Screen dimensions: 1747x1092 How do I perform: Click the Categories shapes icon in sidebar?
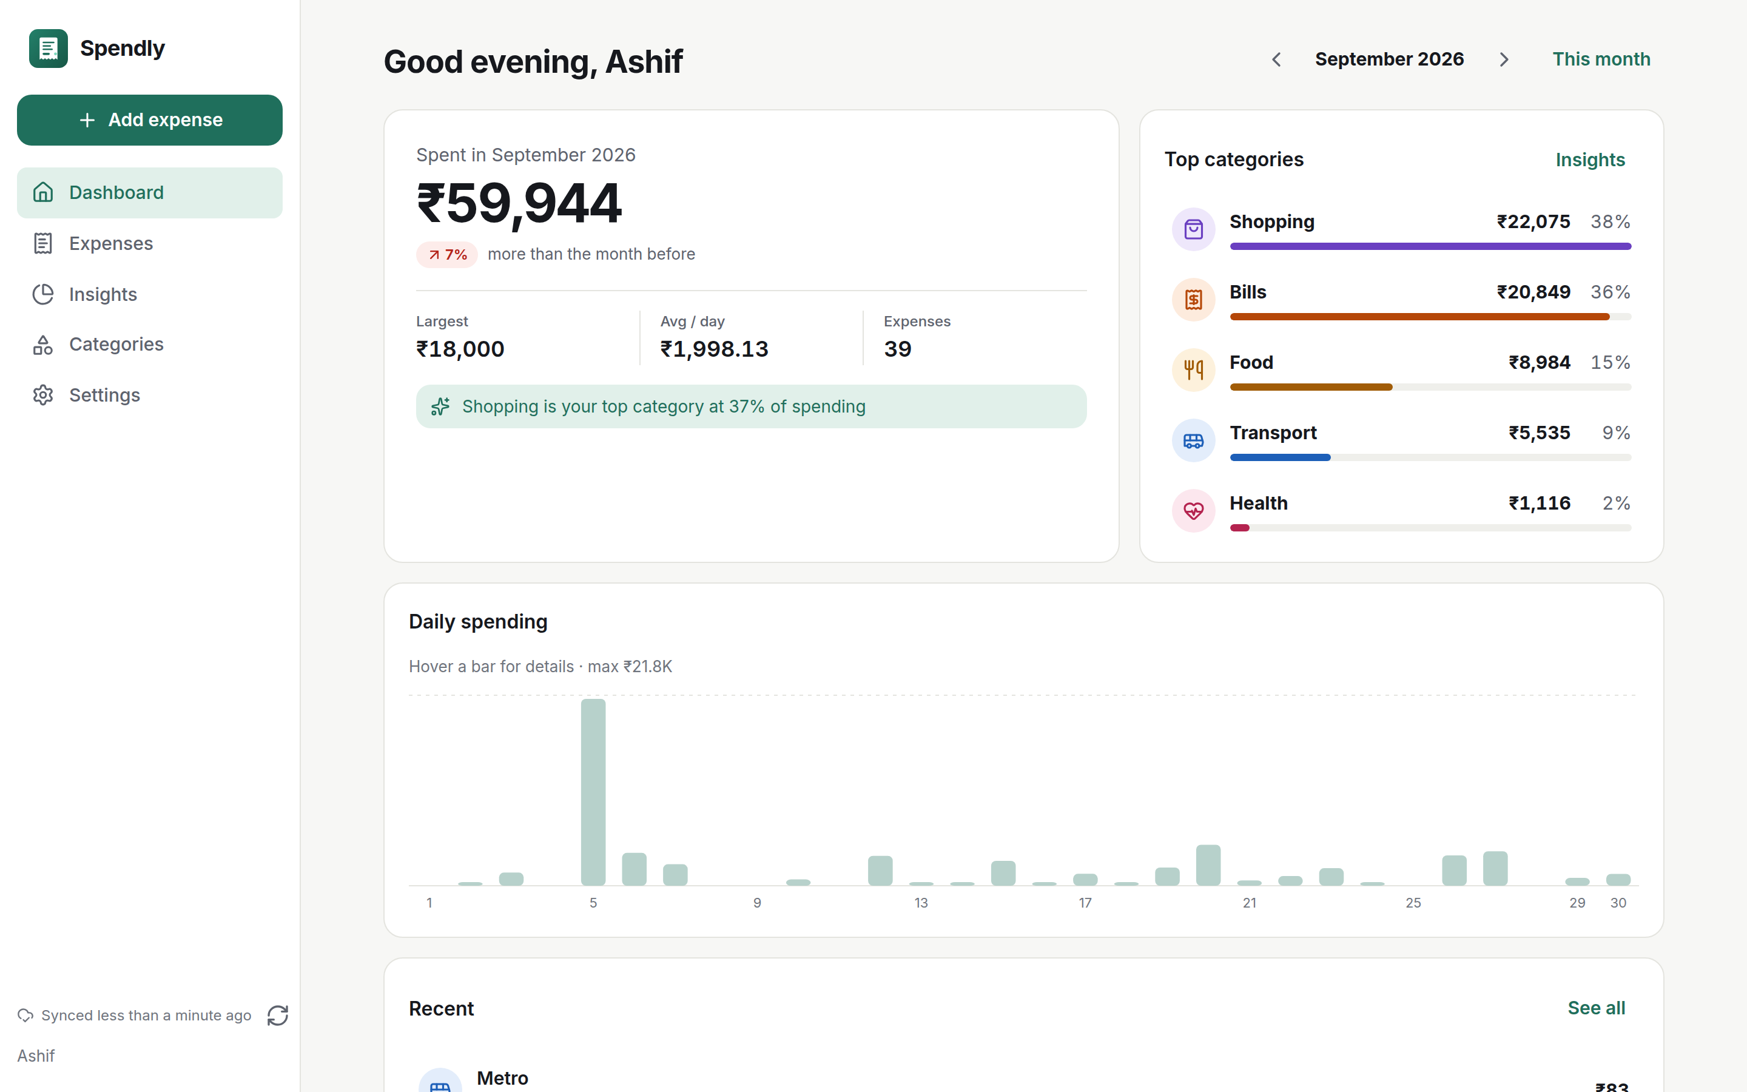[43, 345]
